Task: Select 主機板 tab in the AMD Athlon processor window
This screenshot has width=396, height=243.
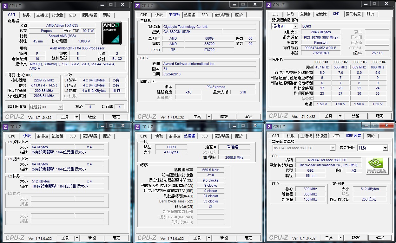Action: 42,15
